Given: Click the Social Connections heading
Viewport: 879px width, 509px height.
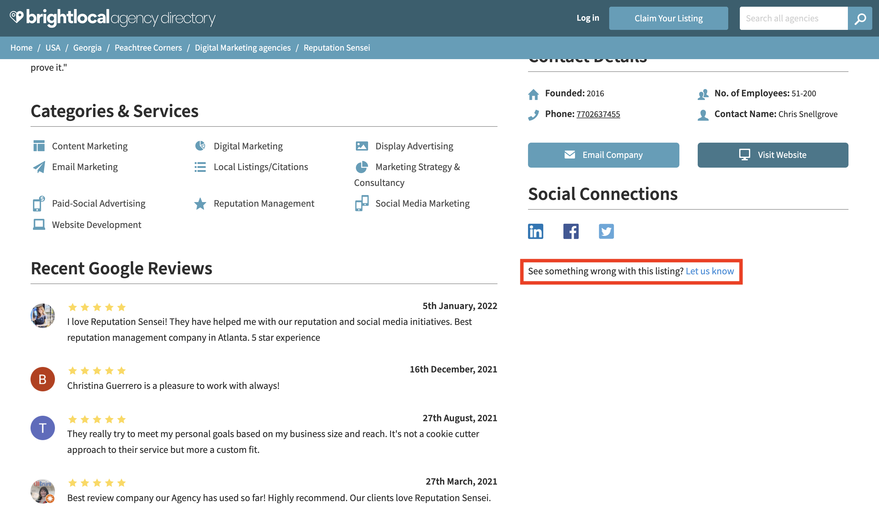Looking at the screenshot, I should pyautogui.click(x=603, y=194).
